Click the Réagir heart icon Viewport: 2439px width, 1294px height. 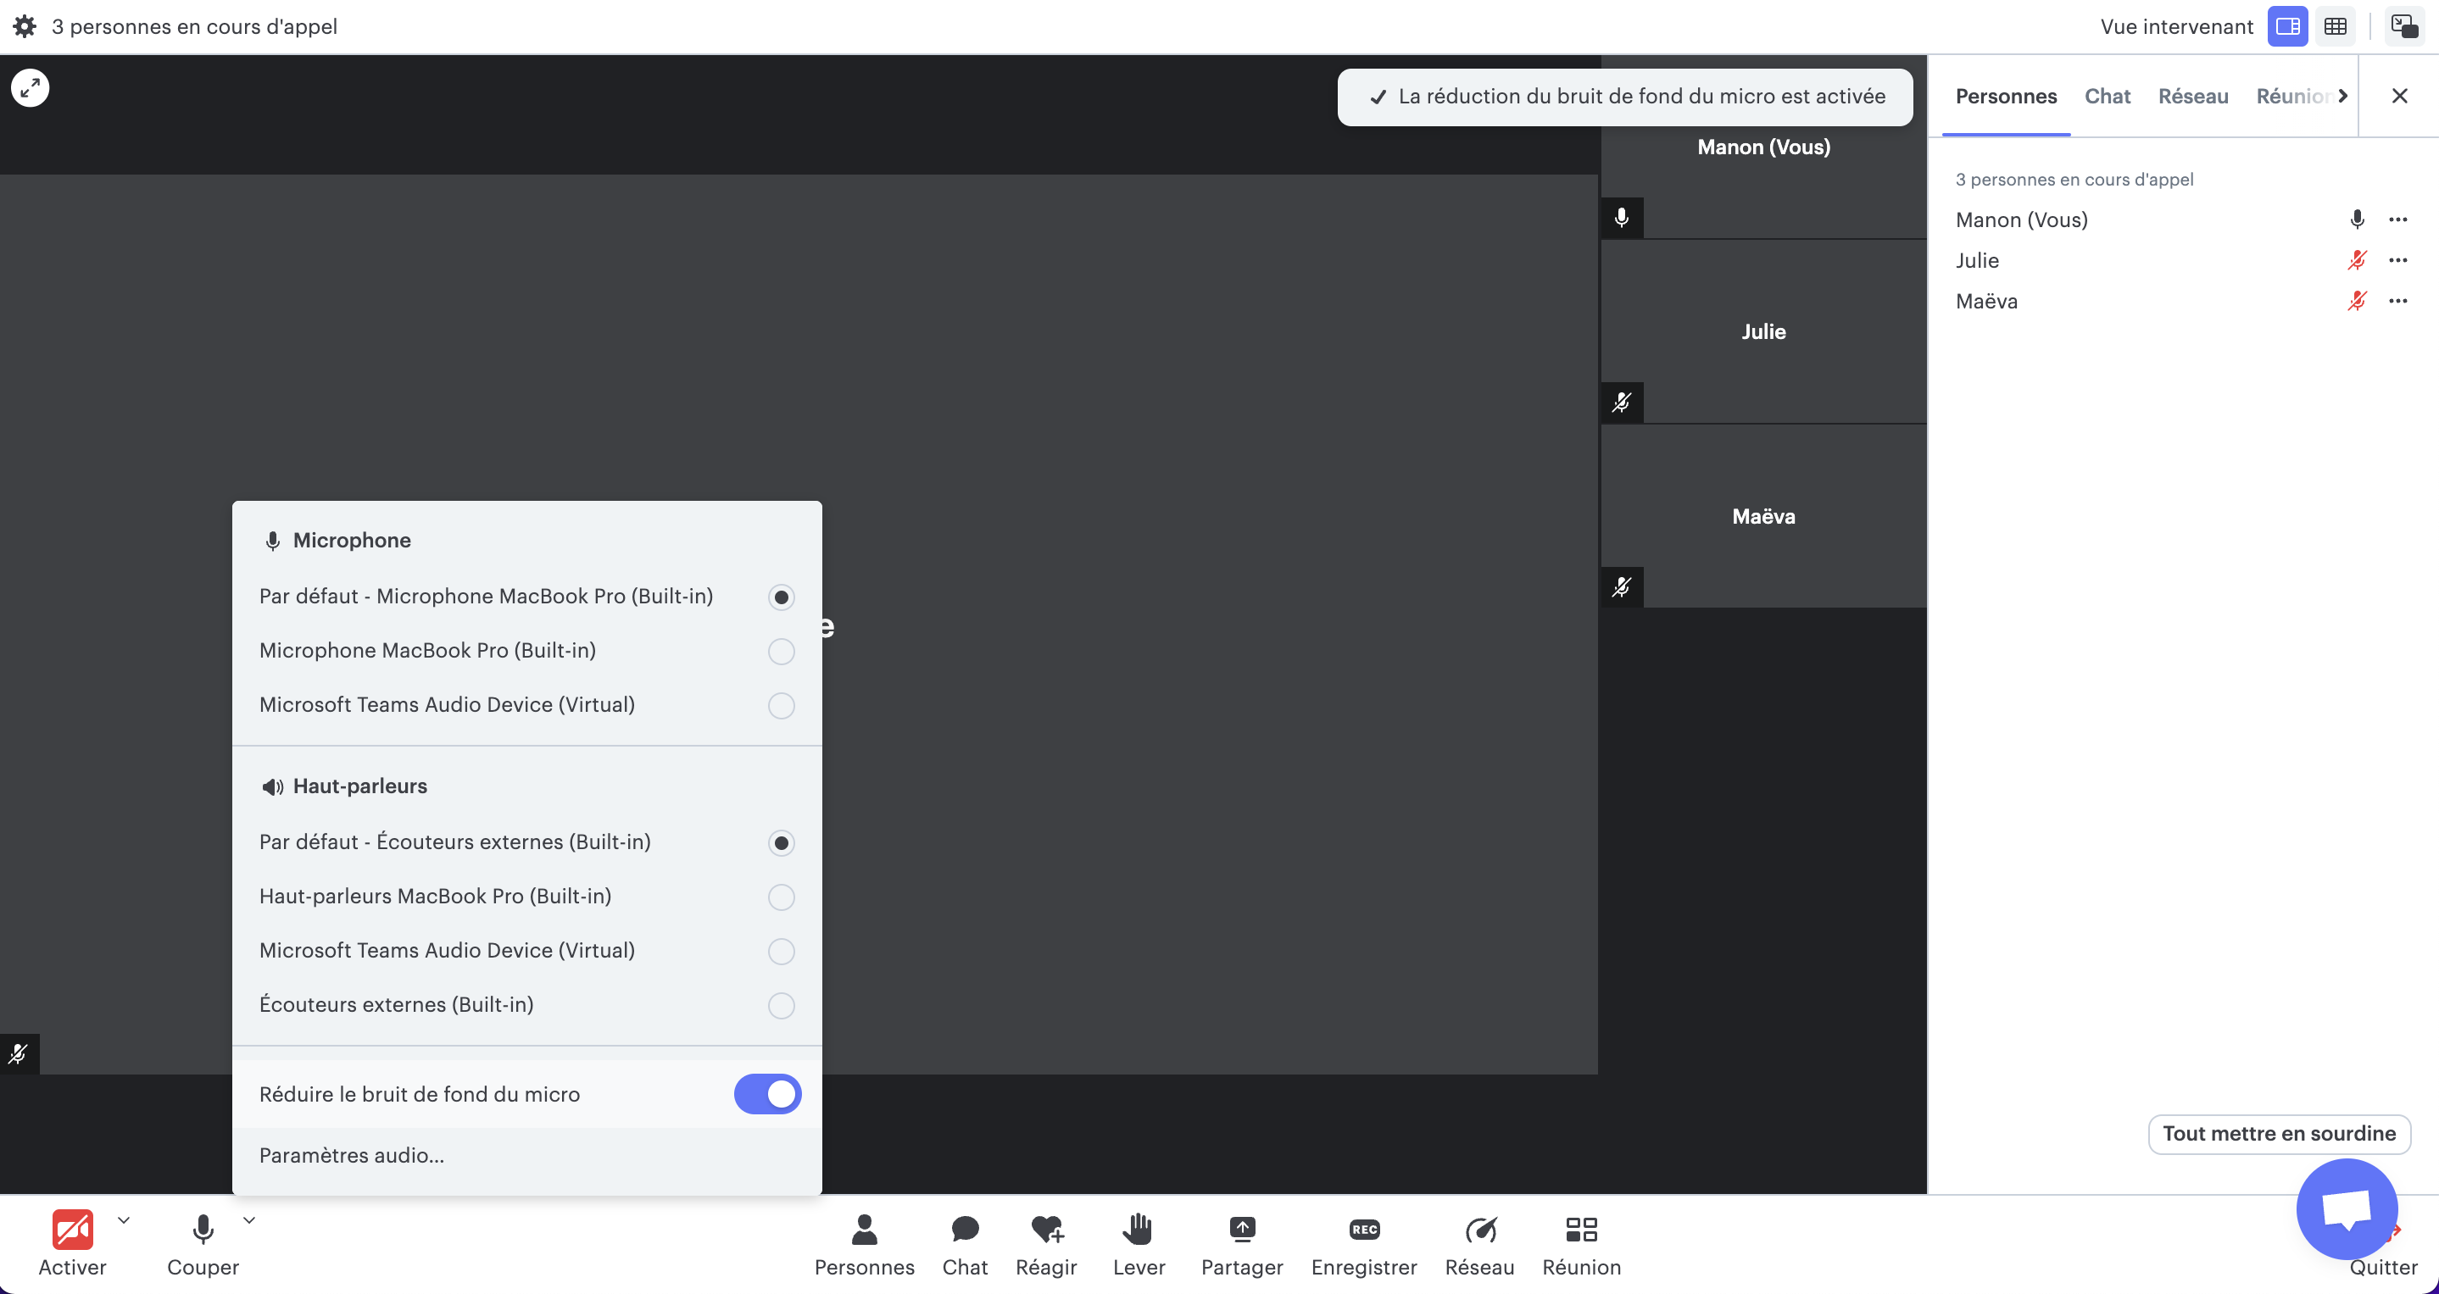tap(1046, 1230)
